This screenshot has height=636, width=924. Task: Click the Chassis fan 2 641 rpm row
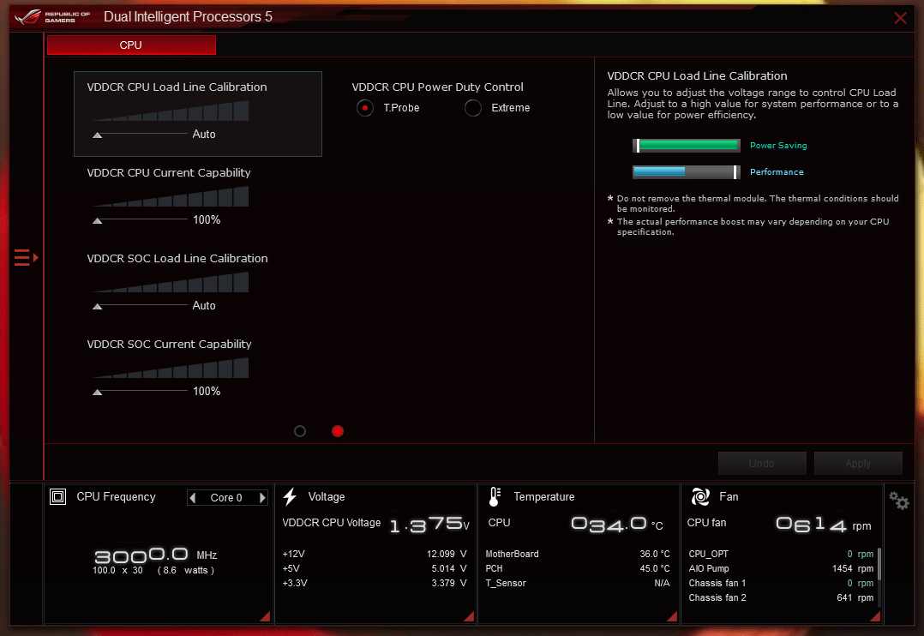pyautogui.click(x=781, y=597)
